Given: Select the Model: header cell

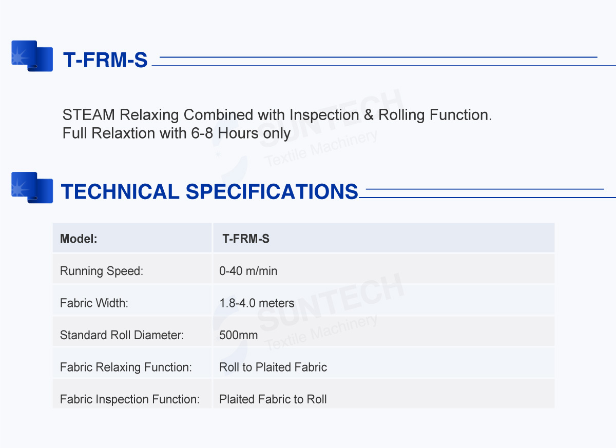Looking at the screenshot, I should click(79, 239).
